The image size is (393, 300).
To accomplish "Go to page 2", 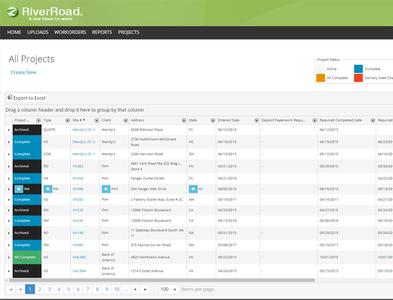I will click(40, 289).
